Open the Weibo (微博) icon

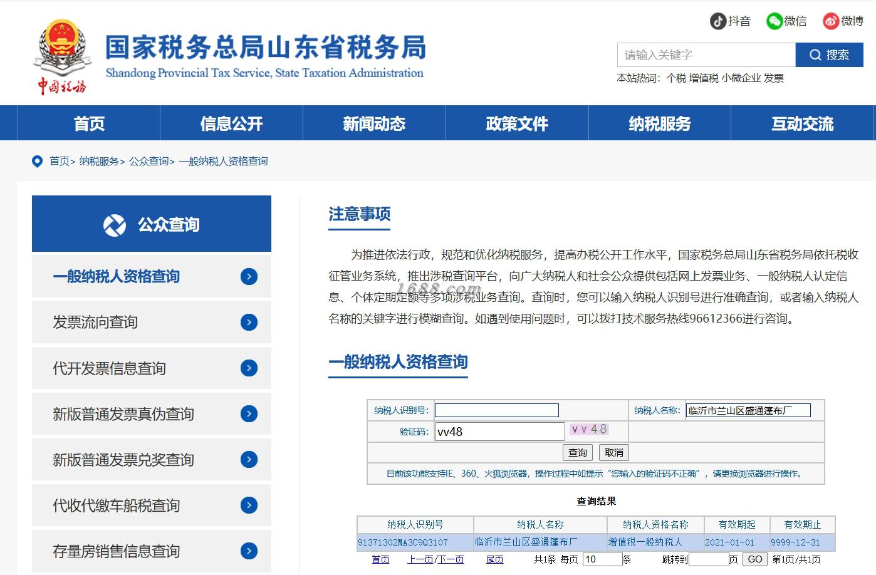coord(831,21)
